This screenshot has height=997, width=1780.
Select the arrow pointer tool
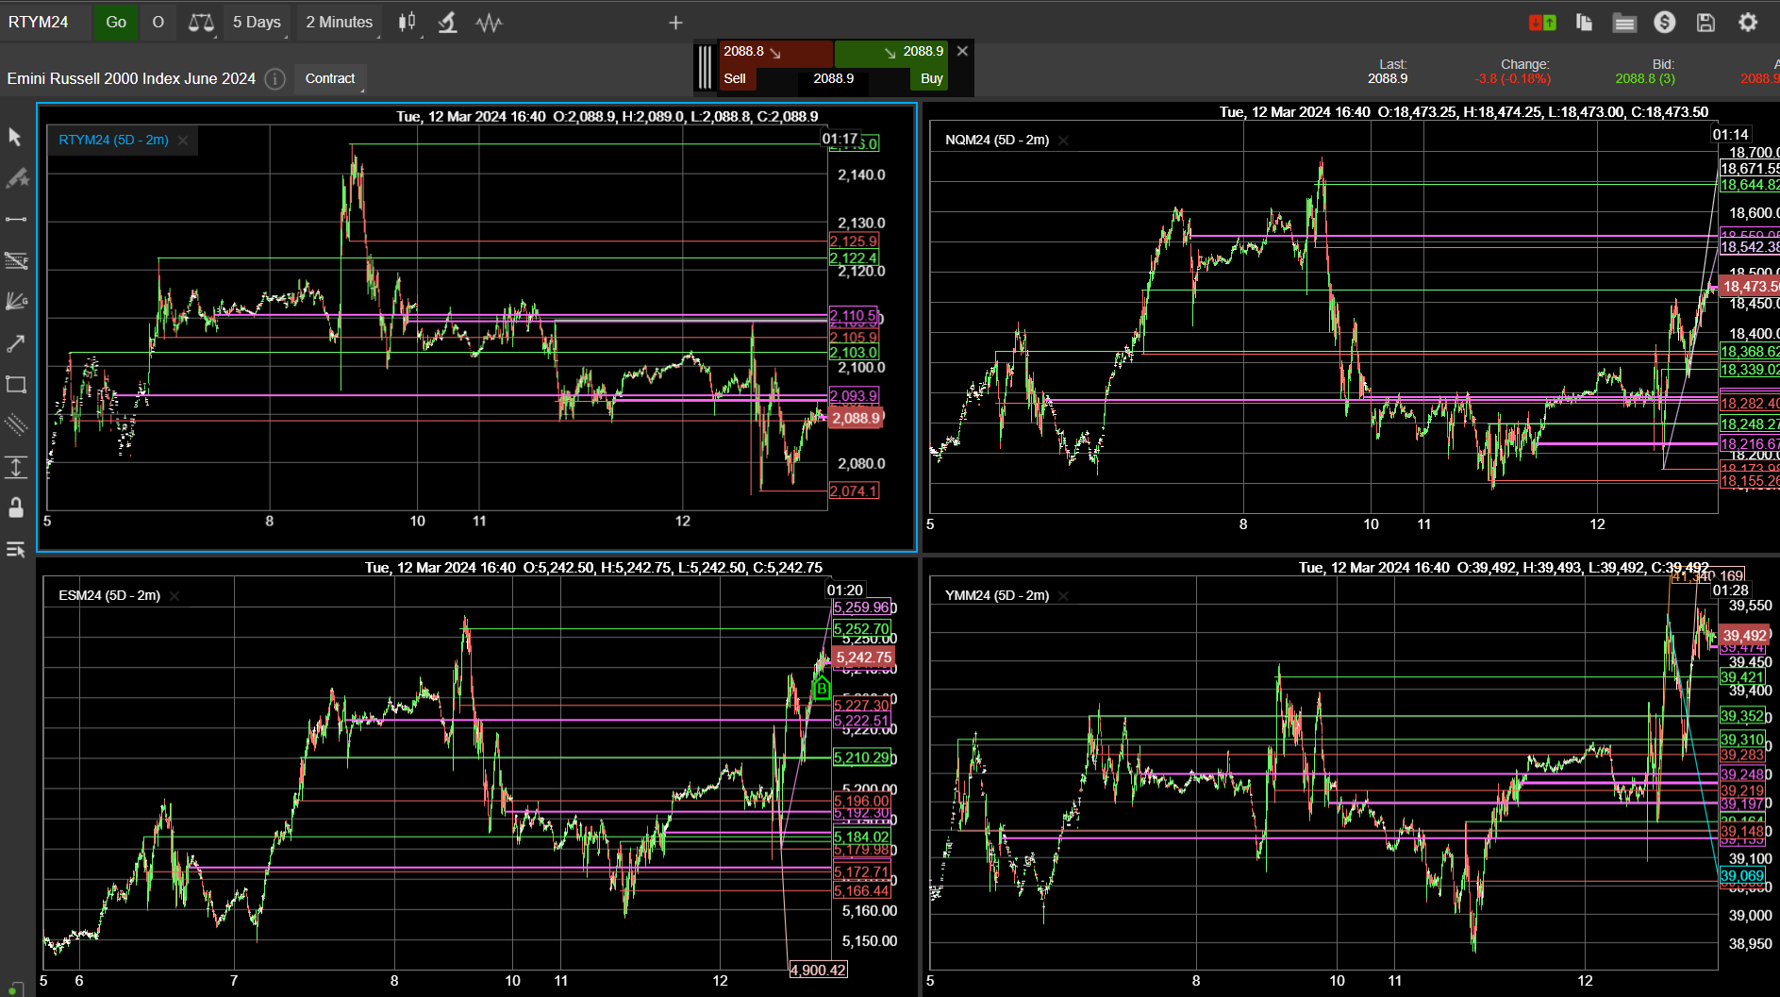click(x=15, y=138)
